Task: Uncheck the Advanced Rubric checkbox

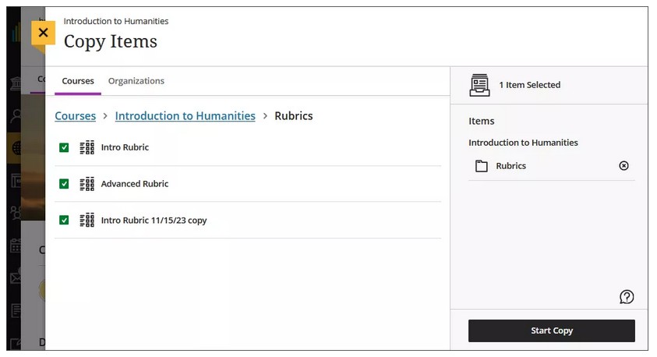Action: pos(64,184)
